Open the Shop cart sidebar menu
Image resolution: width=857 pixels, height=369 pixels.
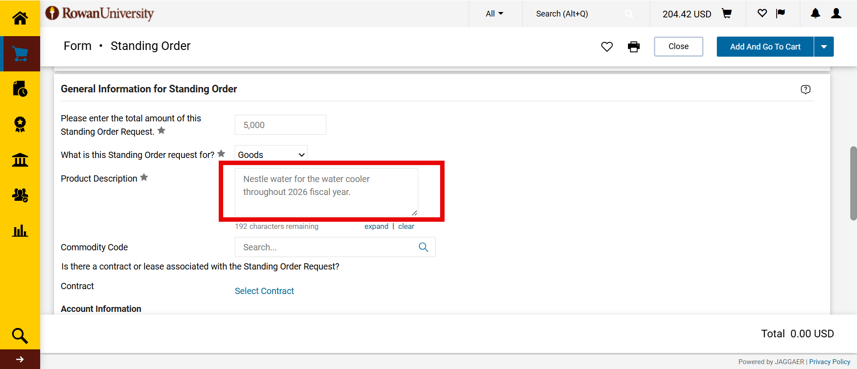[20, 54]
